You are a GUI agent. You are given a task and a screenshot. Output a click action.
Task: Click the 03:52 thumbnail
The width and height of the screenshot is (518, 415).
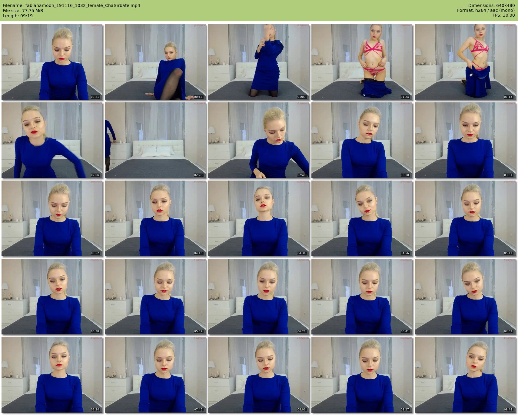tap(52, 218)
